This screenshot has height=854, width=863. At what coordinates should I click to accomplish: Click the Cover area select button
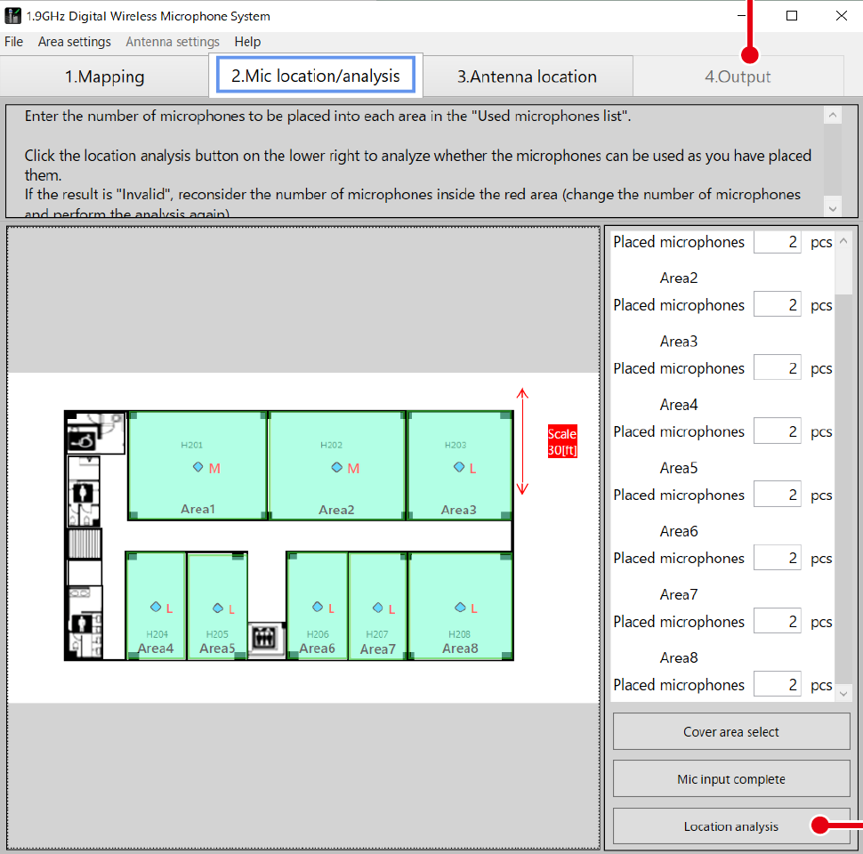pyautogui.click(x=730, y=730)
